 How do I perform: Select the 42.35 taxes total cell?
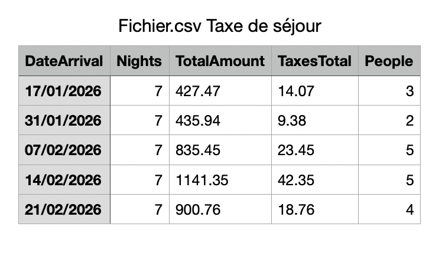point(314,179)
